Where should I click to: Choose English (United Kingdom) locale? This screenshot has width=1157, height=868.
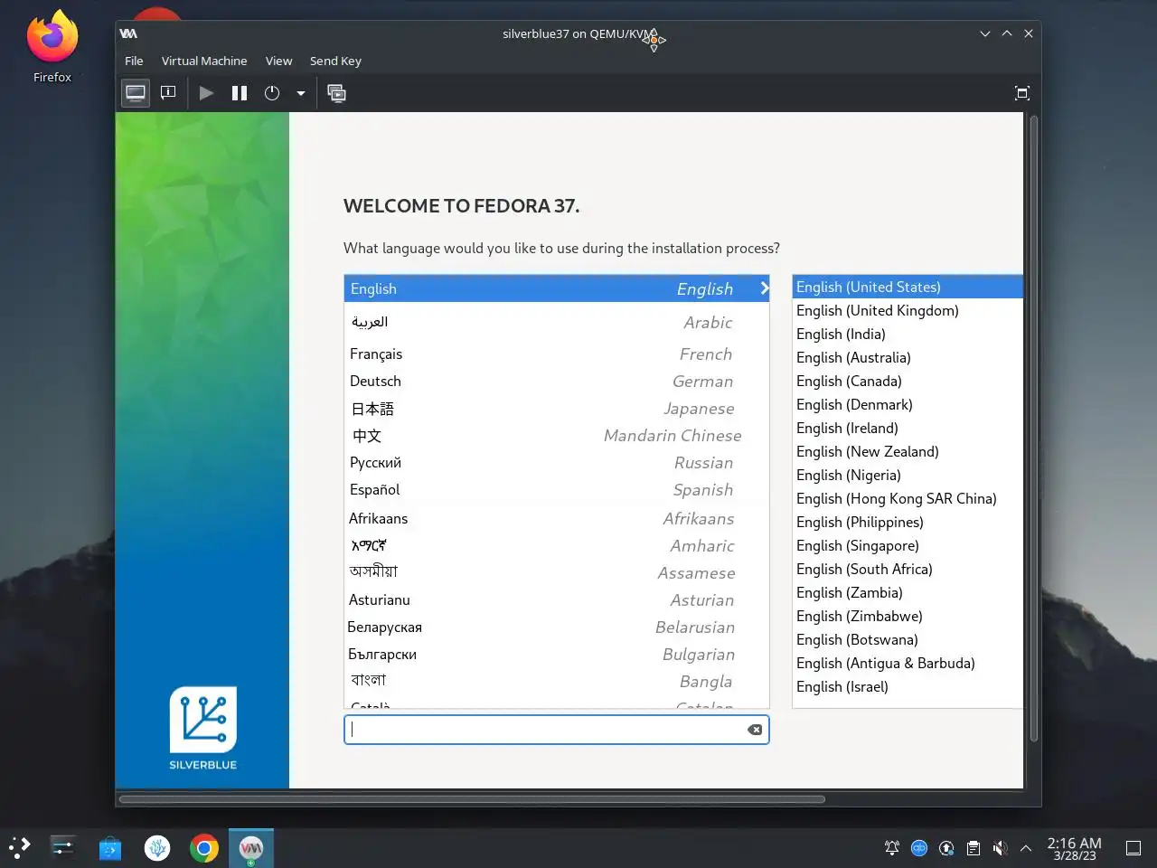(x=908, y=310)
